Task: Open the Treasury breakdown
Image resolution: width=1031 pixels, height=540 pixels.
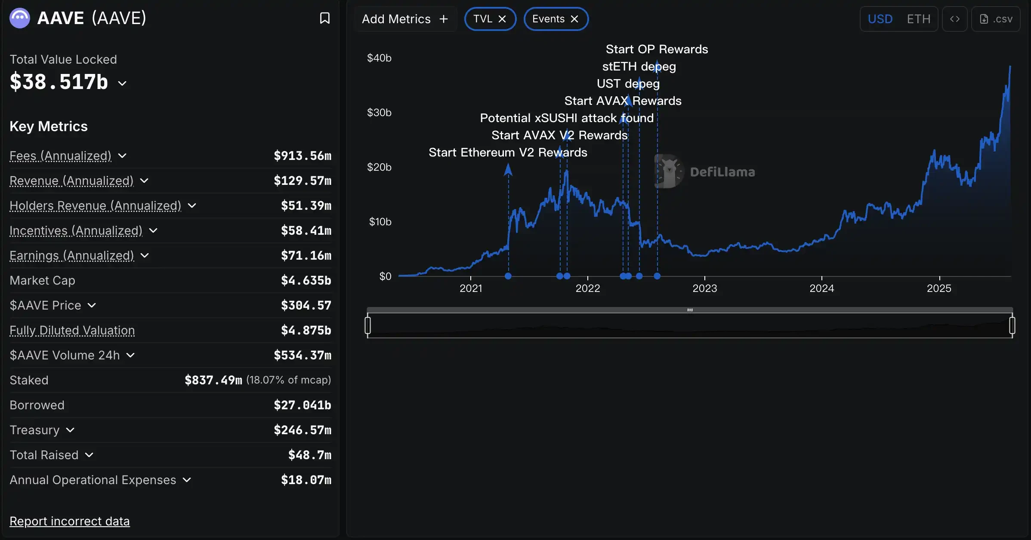Action: pos(70,430)
